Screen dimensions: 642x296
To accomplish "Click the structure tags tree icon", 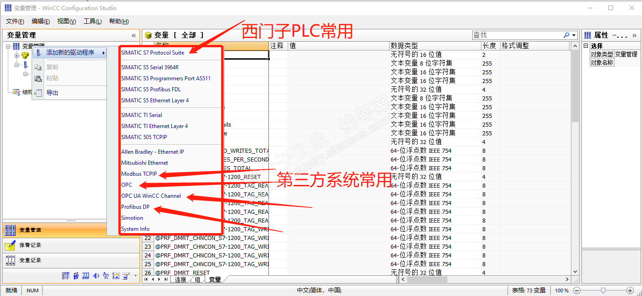I will pos(16,92).
